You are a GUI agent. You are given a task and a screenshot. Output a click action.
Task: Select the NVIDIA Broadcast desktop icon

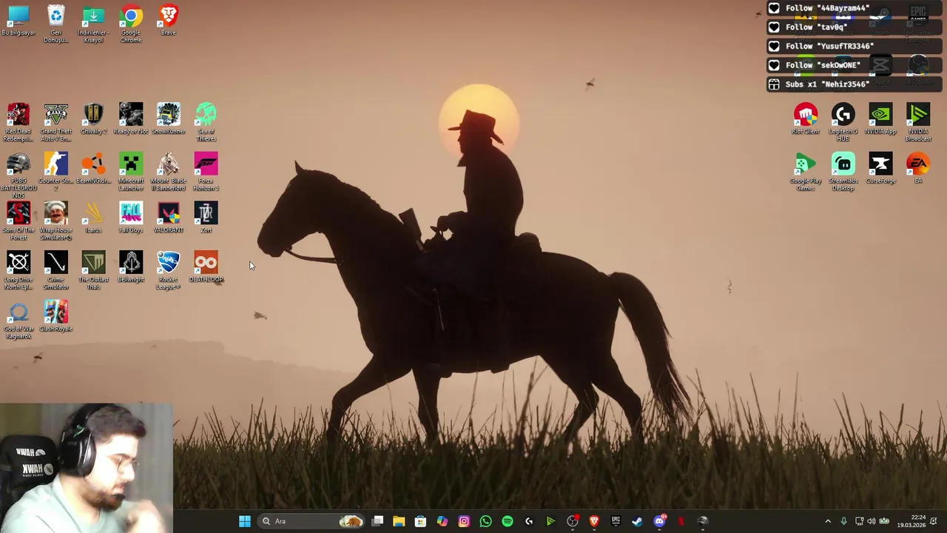[x=918, y=123]
